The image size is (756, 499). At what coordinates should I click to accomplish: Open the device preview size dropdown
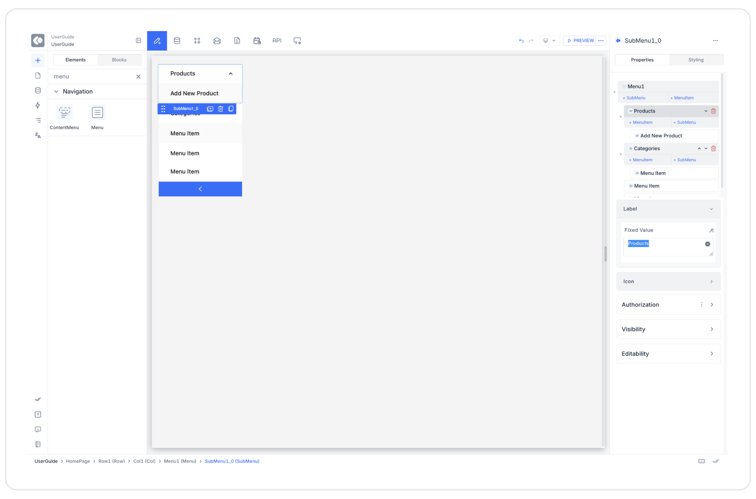[549, 41]
